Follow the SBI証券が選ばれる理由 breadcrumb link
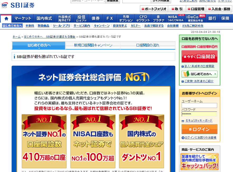 pyautogui.click(x=60, y=37)
